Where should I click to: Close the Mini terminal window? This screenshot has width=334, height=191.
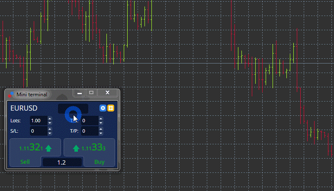tap(107, 92)
